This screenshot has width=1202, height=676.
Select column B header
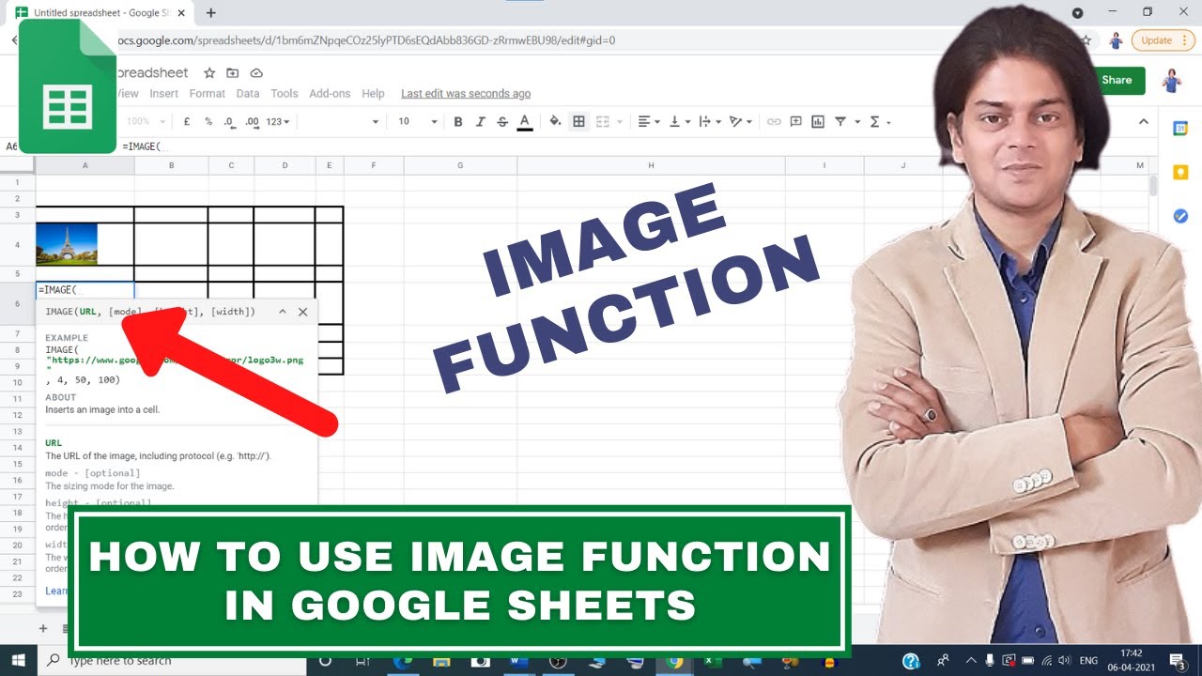click(x=171, y=165)
